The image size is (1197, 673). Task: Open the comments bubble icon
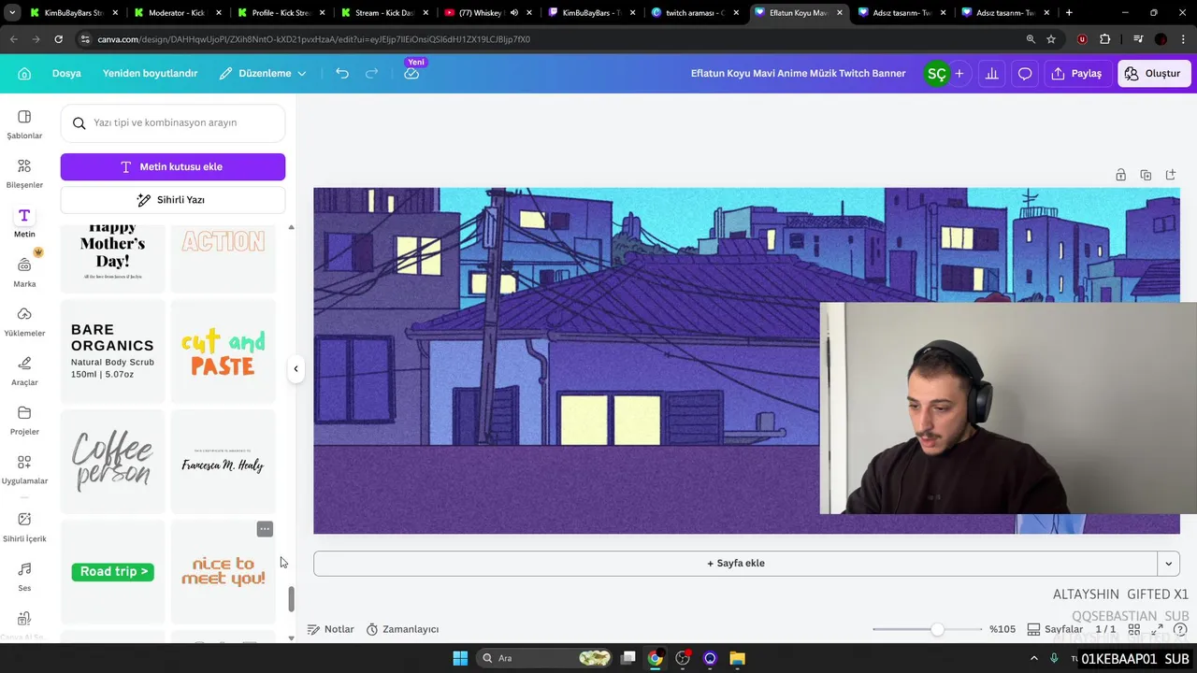click(1025, 73)
